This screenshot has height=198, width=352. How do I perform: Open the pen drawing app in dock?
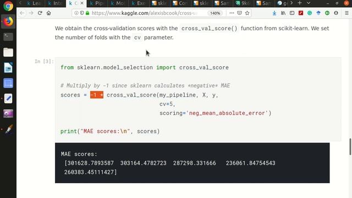9,129
